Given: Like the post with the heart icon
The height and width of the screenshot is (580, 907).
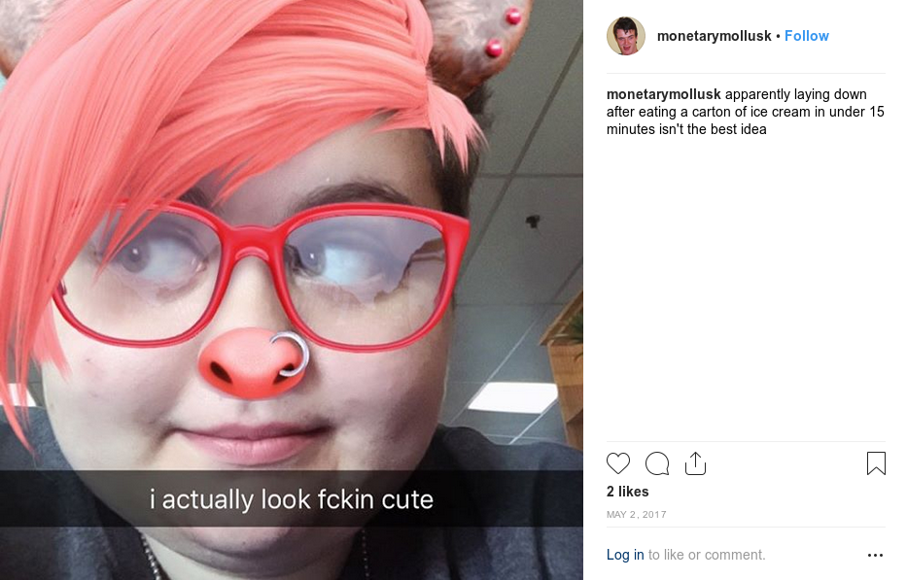Looking at the screenshot, I should coord(617,463).
